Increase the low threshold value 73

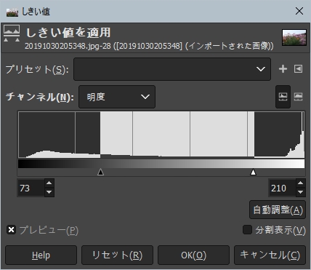click(49, 183)
